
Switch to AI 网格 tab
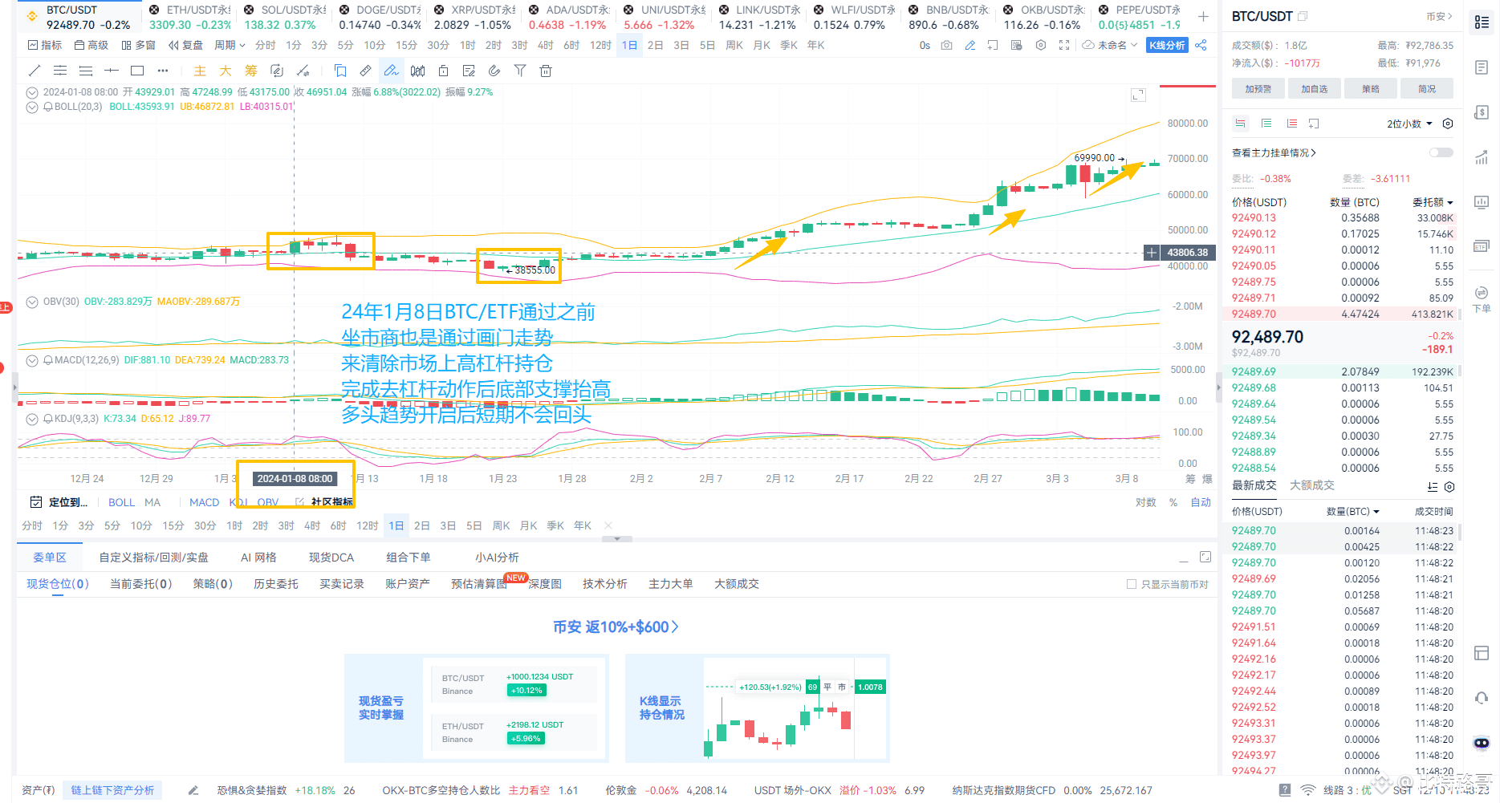258,558
